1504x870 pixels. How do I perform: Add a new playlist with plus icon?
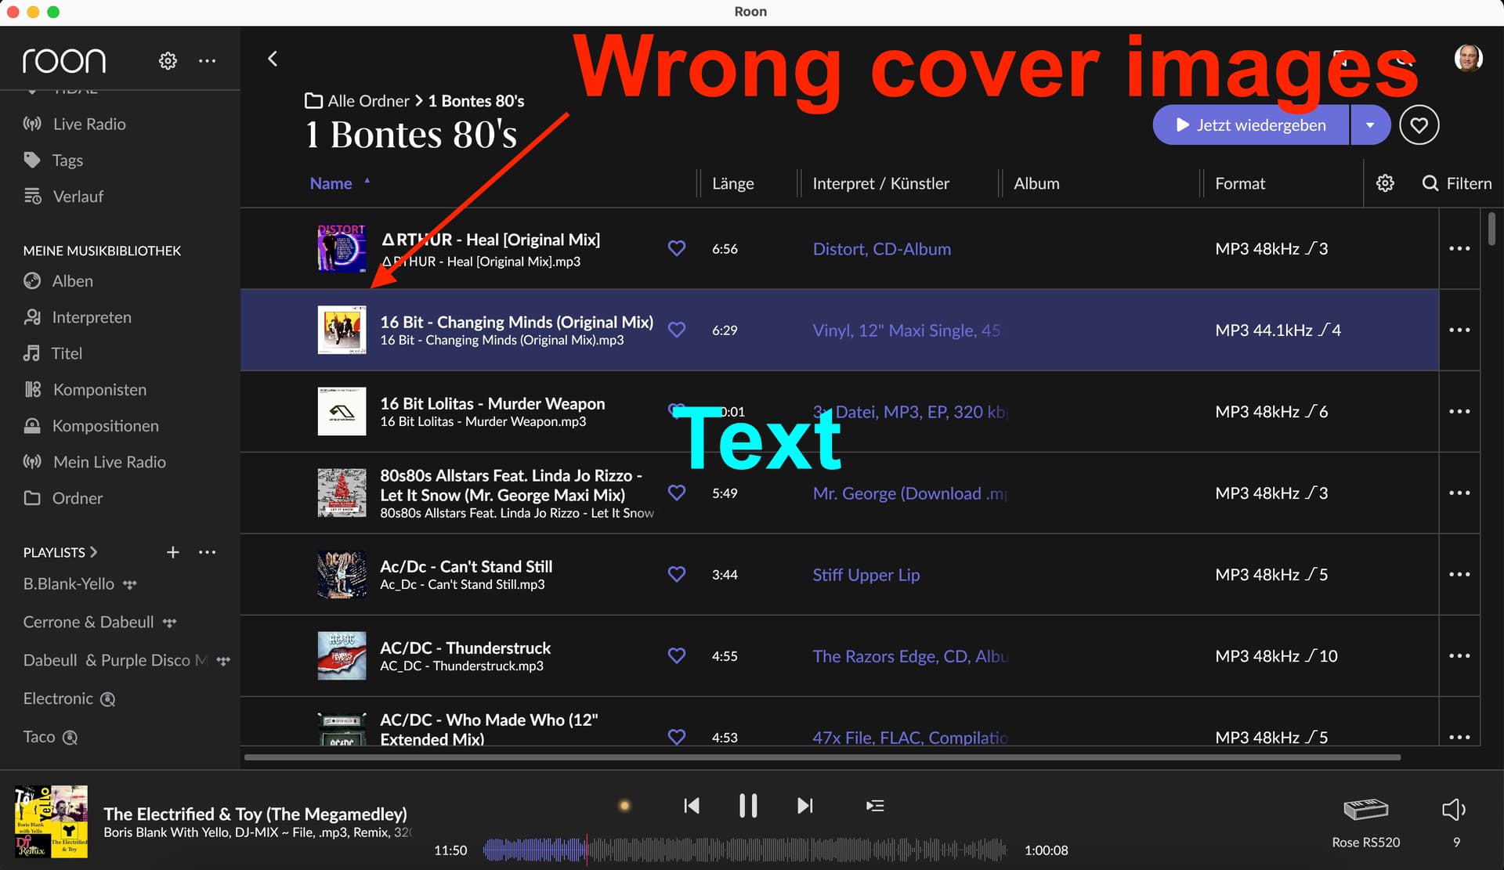(173, 552)
